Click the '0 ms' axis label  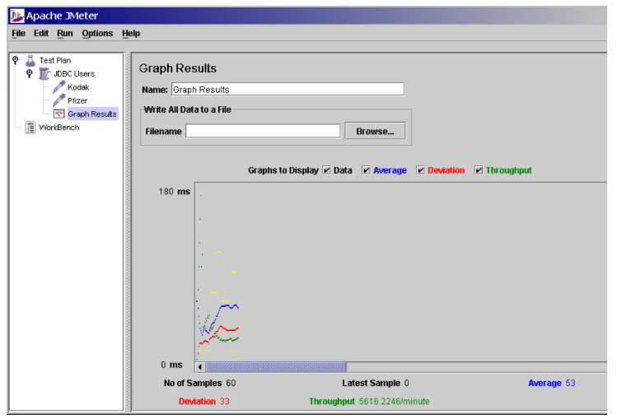(x=171, y=365)
